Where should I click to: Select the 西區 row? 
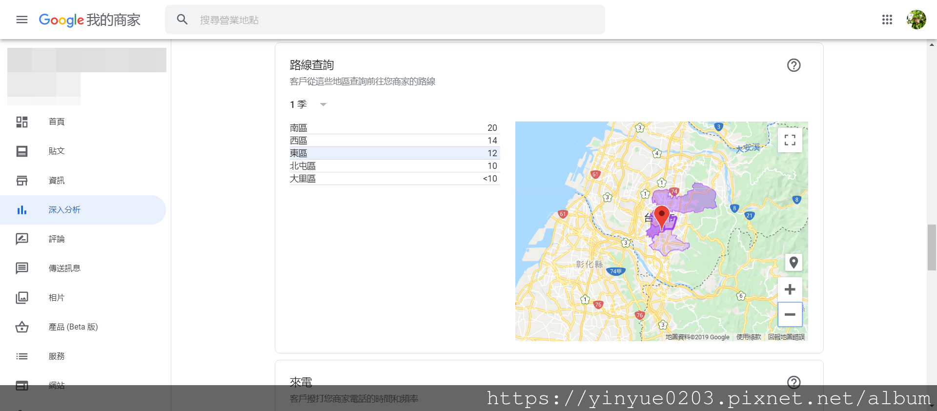(394, 141)
